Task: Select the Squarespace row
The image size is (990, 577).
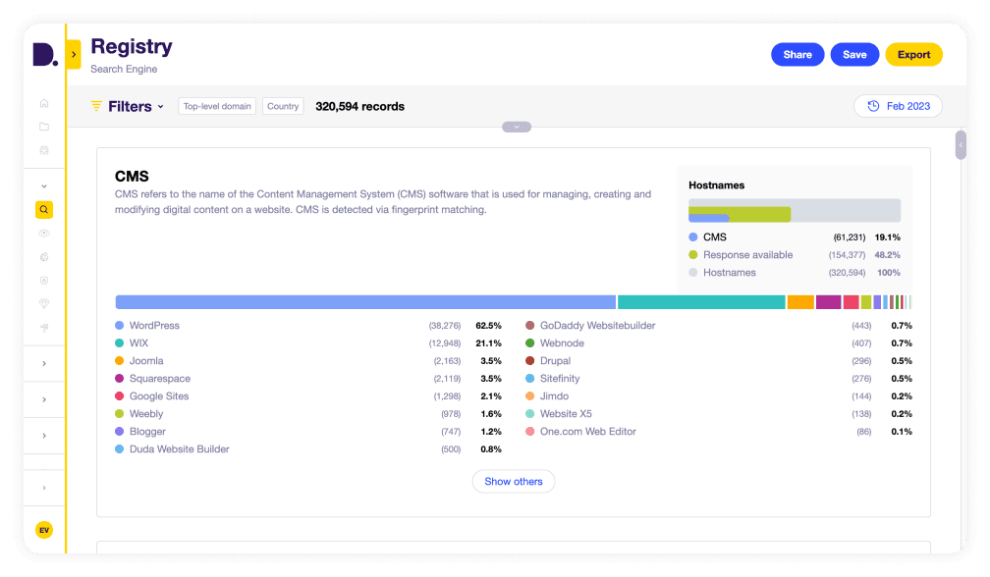Action: [x=308, y=379]
